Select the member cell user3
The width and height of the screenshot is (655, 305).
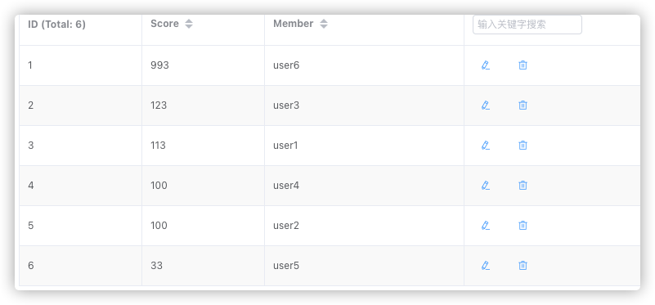pos(286,105)
